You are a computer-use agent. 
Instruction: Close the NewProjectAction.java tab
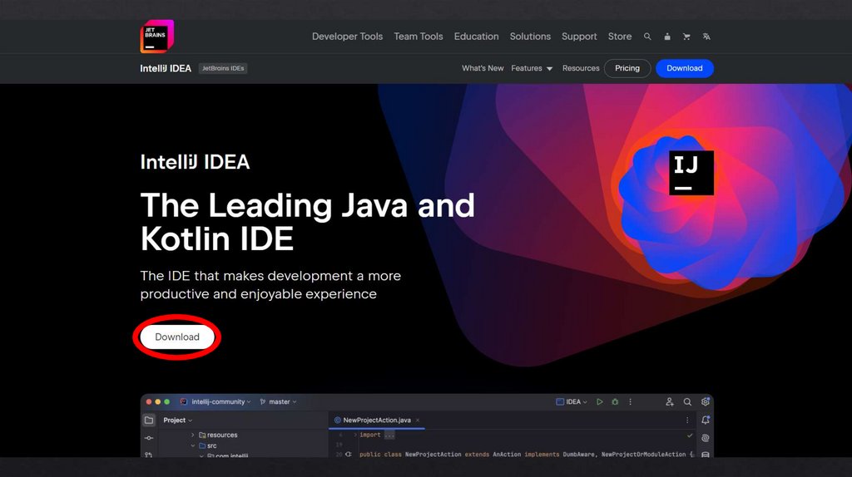coord(418,420)
